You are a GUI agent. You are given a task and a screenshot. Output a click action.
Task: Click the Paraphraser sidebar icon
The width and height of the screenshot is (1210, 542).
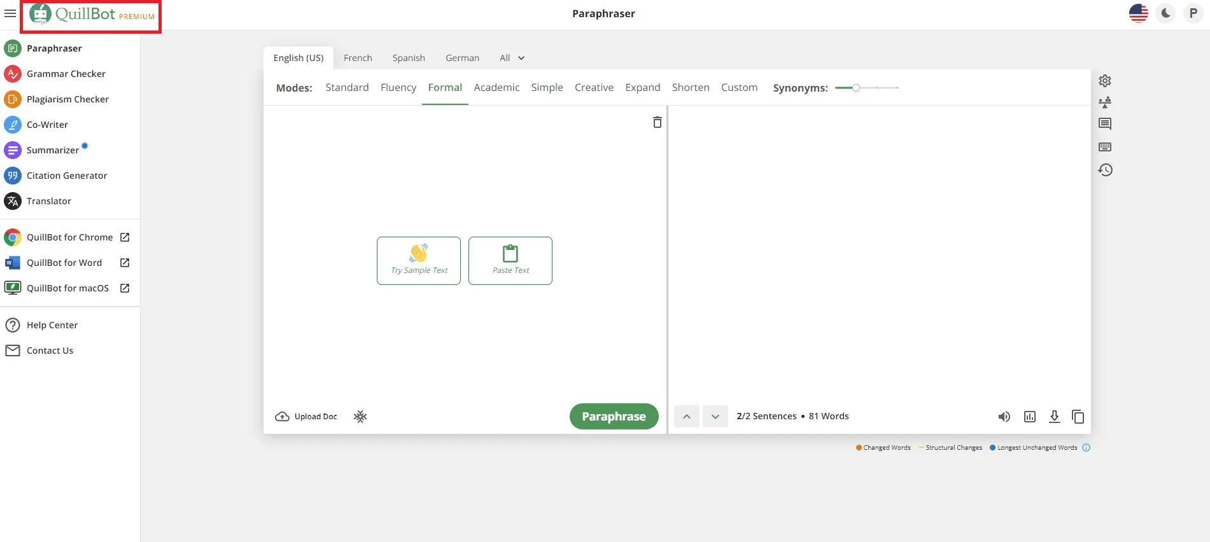click(13, 48)
